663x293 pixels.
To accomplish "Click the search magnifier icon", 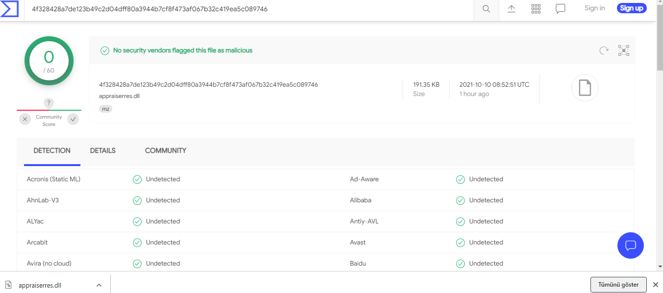I will click(x=486, y=9).
